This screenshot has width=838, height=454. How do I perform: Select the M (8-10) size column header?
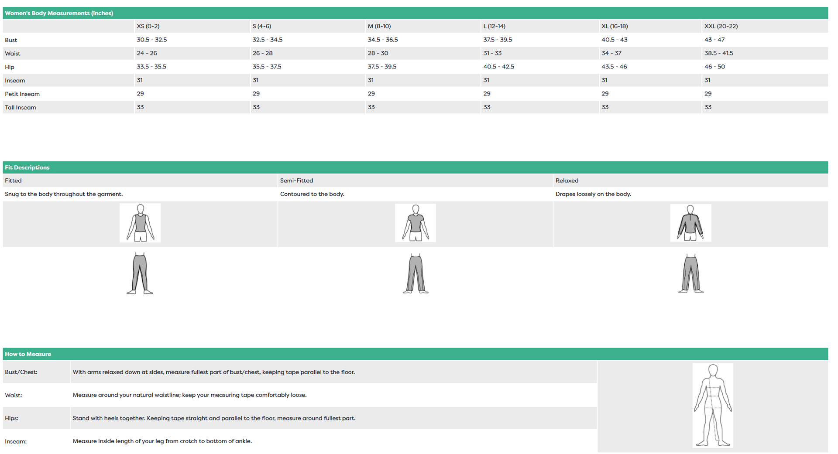coord(379,26)
